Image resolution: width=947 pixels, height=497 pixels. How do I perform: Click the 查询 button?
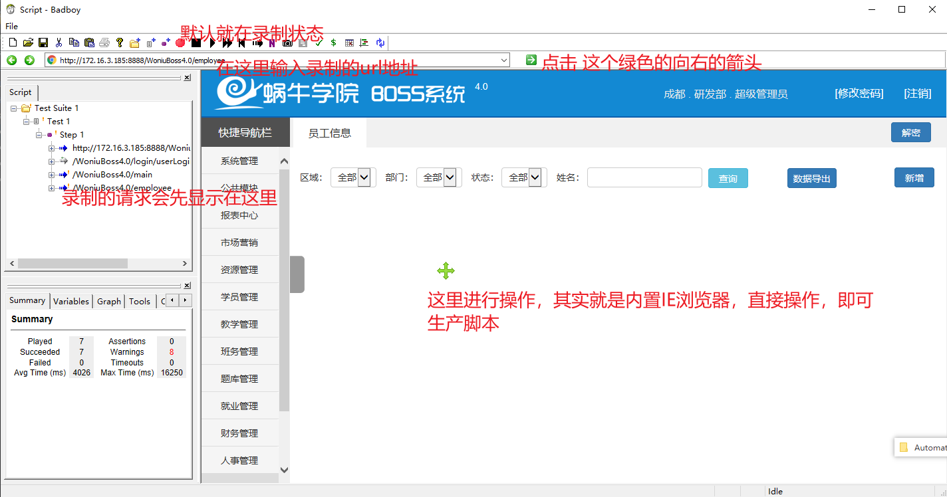728,178
